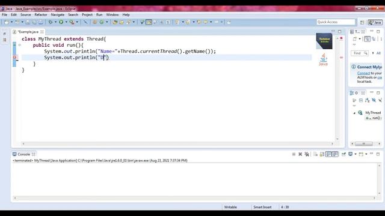Click the Back navigation arrow icon
Viewport: 385px width, 216px height.
(x=206, y=22)
